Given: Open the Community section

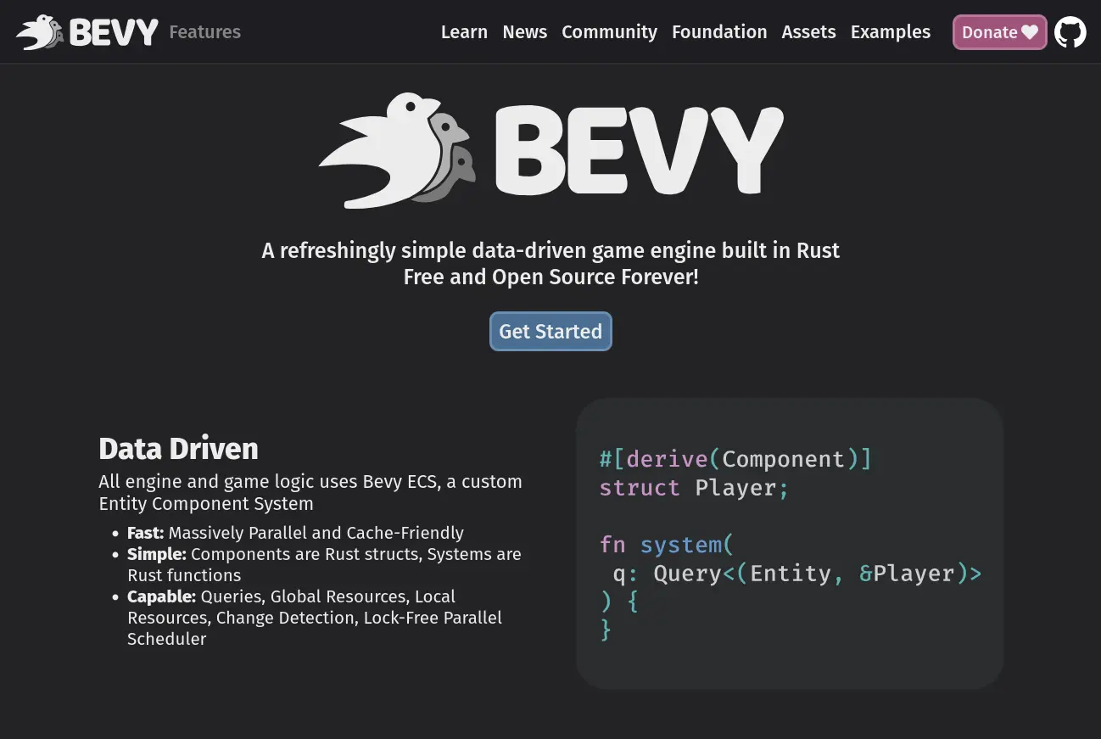Looking at the screenshot, I should (609, 32).
